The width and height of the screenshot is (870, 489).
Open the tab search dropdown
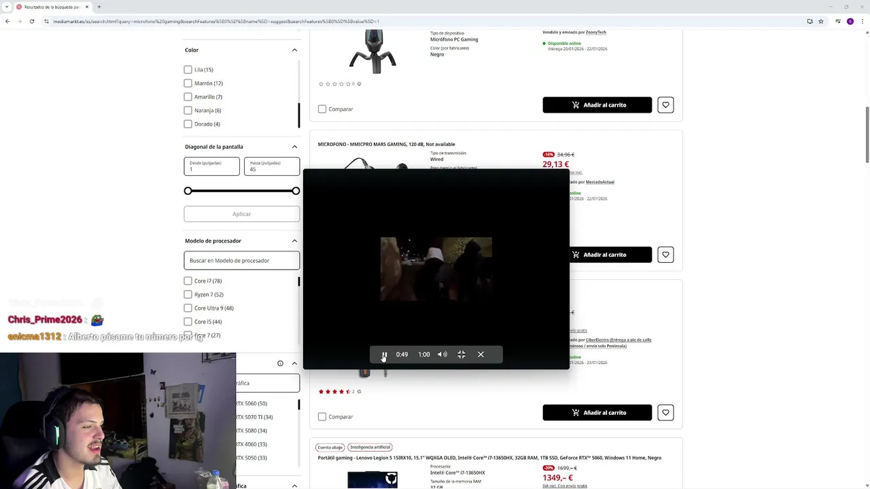(7, 7)
